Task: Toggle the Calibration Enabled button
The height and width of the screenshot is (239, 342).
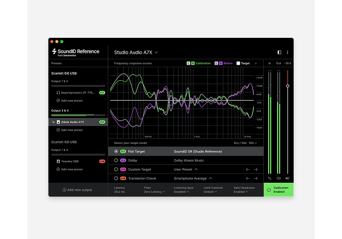Action: click(x=279, y=190)
